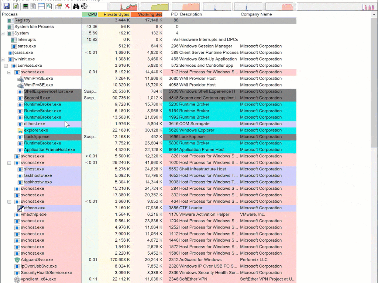
Task: Click the csrss.exe process icon
Action: point(10,53)
